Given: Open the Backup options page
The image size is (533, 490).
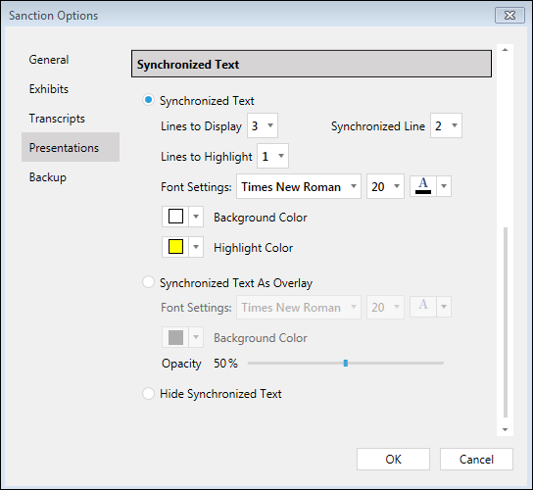Looking at the screenshot, I should click(48, 177).
